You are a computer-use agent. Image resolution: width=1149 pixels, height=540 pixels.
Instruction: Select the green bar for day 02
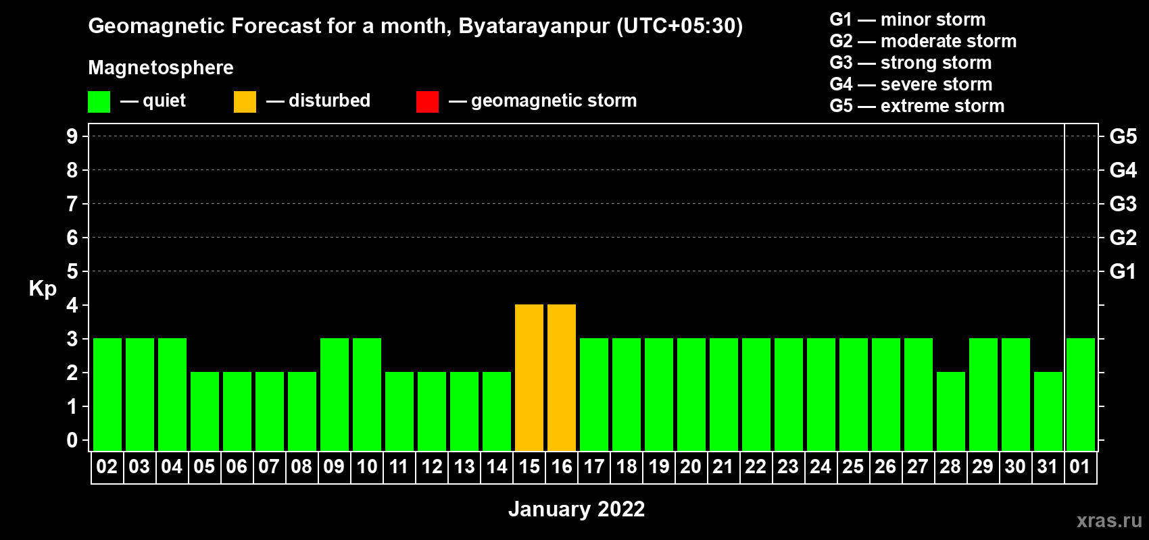(107, 394)
